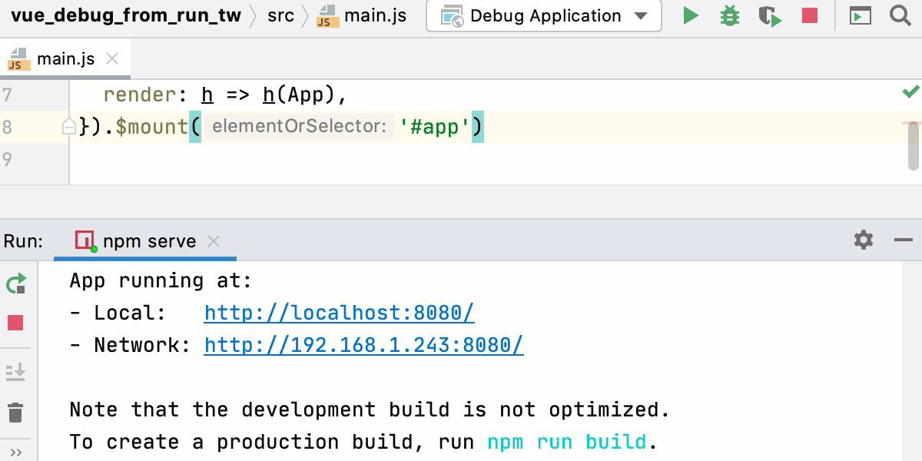
Task: Select the npm serve run tab
Action: 149,241
